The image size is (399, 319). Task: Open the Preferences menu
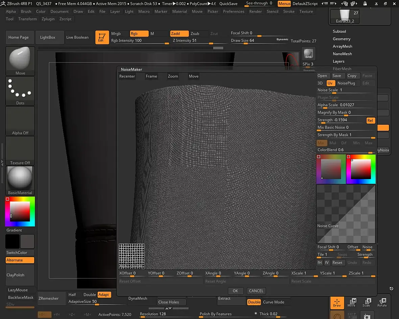pos(233,11)
